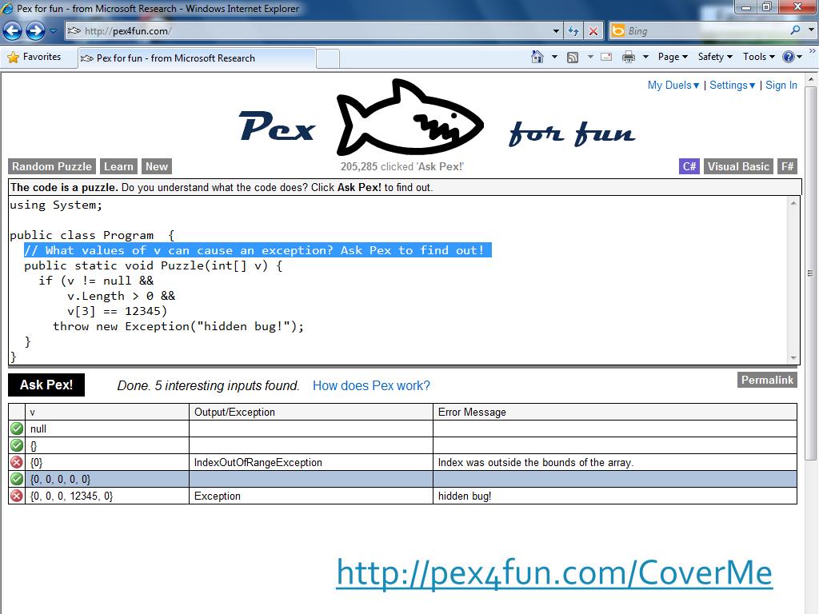The width and height of the screenshot is (819, 614).
Task: Click the Home page icon
Action: tap(537, 57)
